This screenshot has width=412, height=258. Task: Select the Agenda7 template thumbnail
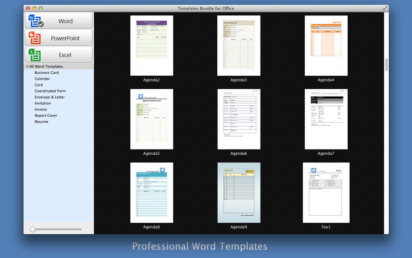point(326,119)
